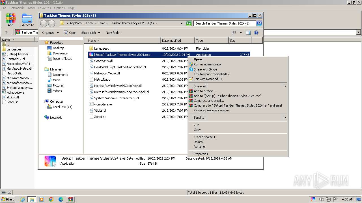This screenshot has height=203, width=362.
Task: Open Explorer help question-mark icon
Action: [256, 33]
